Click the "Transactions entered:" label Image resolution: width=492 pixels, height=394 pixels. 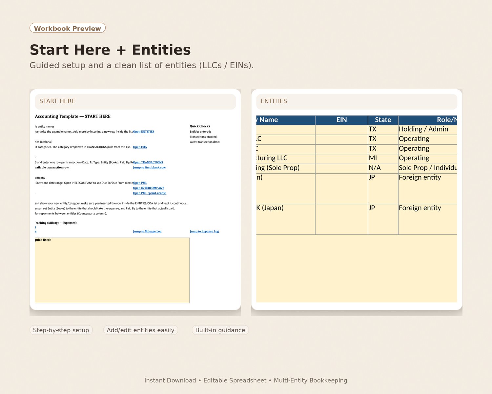(203, 137)
